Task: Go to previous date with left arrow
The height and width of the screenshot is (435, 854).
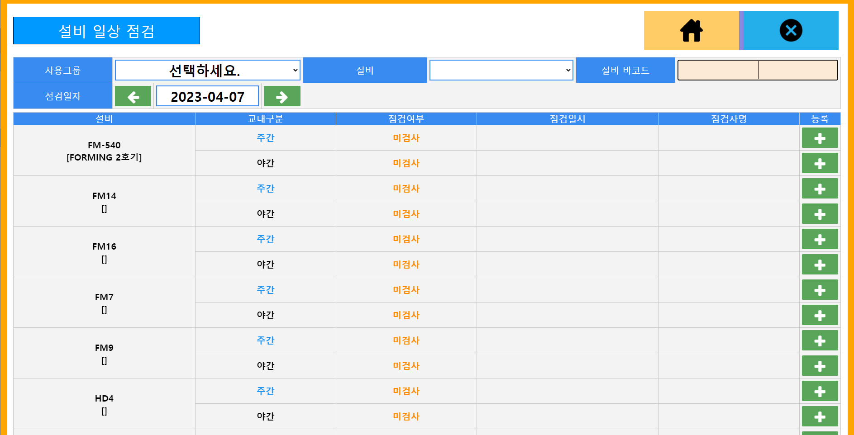Action: click(133, 96)
